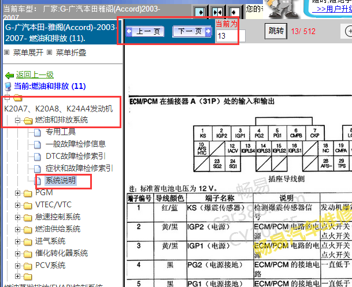Click connector pin 12 IACV in diagram

[x=232, y=148]
